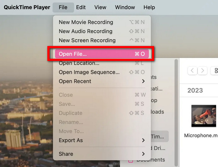The width and height of the screenshot is (218, 167).
Task: Select the highlighted sidebar item ending Tim...
Action: [x=159, y=137]
